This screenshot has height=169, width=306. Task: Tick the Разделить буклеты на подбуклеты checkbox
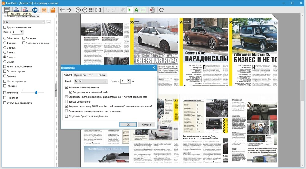(66, 116)
